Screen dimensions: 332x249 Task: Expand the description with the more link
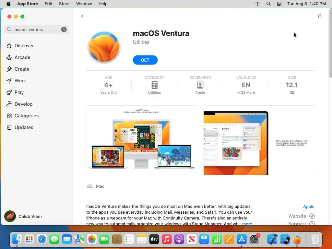point(247,224)
